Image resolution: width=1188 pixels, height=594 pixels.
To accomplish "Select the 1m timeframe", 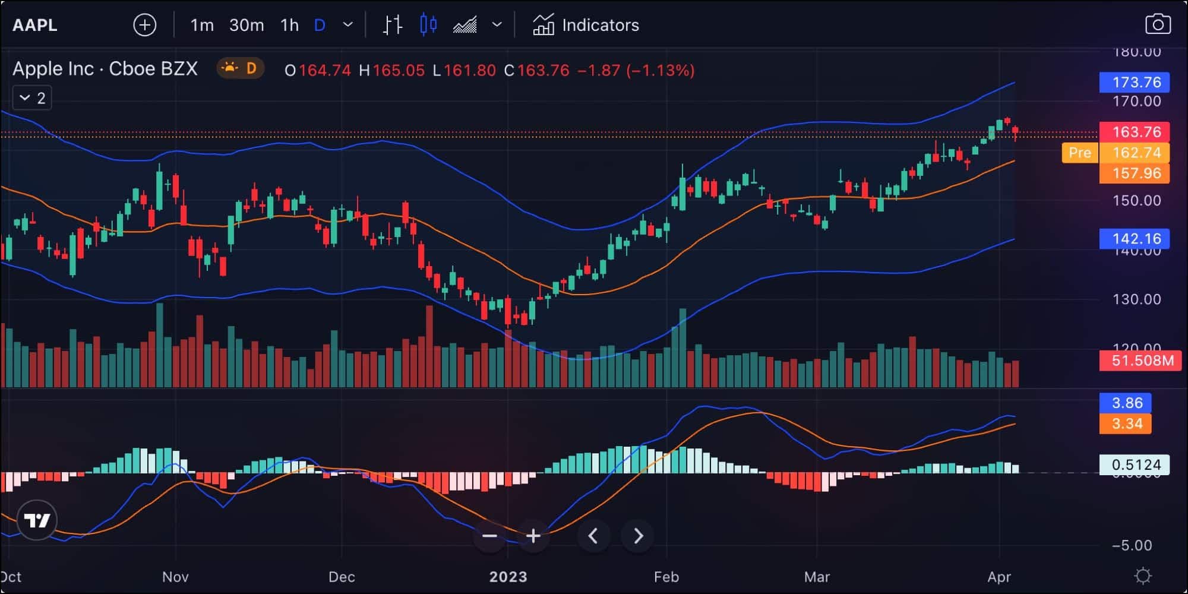I will (202, 25).
